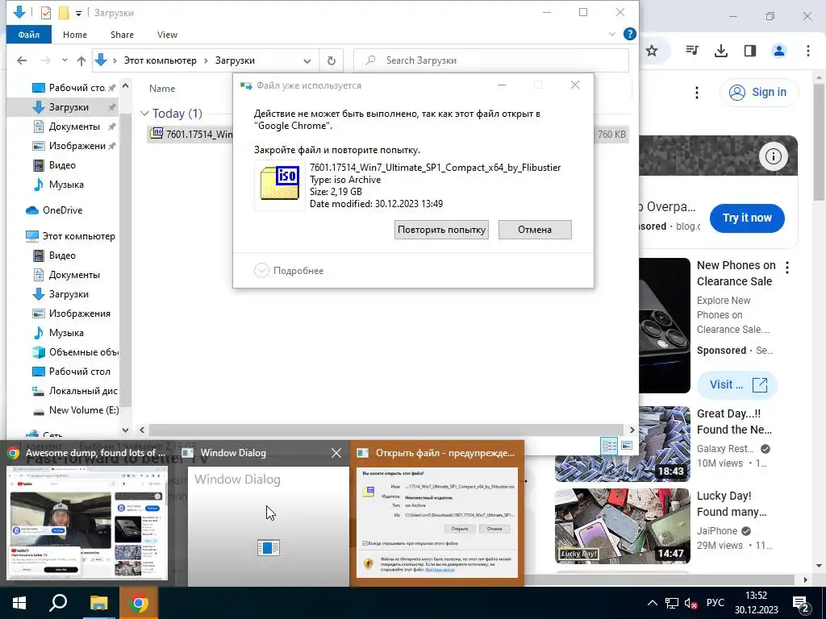This screenshot has width=826, height=619.
Task: Open Chrome three-dot menu
Action: [807, 51]
